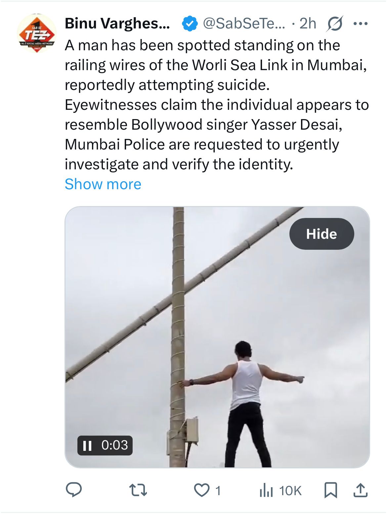Click the reply speech bubble icon
Viewport: 387px width, 517px height.
pyautogui.click(x=73, y=490)
